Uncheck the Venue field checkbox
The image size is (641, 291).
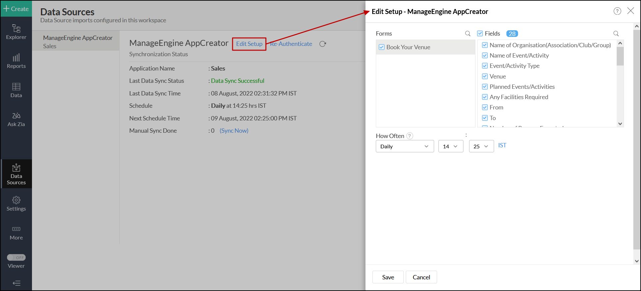tap(485, 76)
